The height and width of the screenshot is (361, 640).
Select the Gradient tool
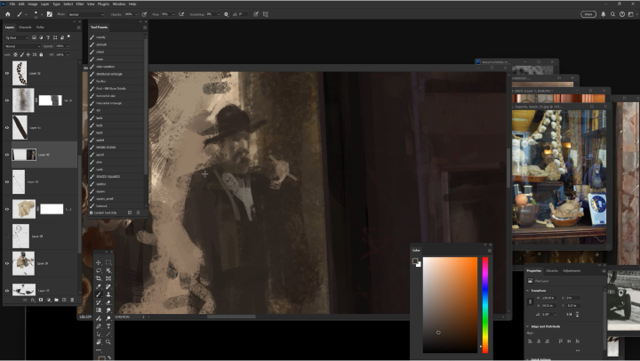click(99, 310)
